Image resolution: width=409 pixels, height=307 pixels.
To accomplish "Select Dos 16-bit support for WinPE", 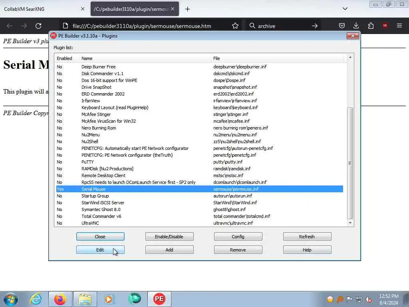I will pyautogui.click(x=200, y=80).
